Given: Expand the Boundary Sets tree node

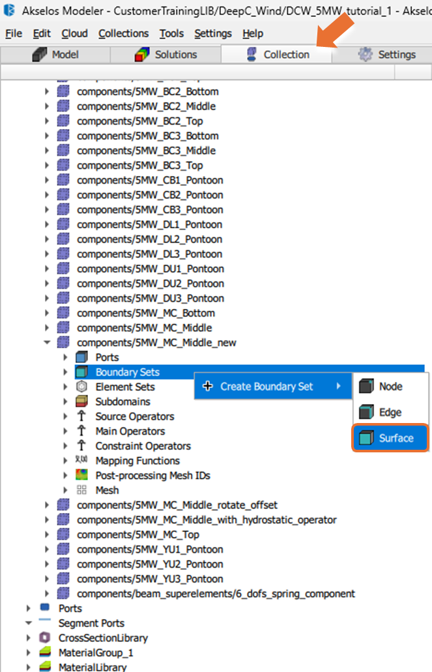Looking at the screenshot, I should 66,372.
